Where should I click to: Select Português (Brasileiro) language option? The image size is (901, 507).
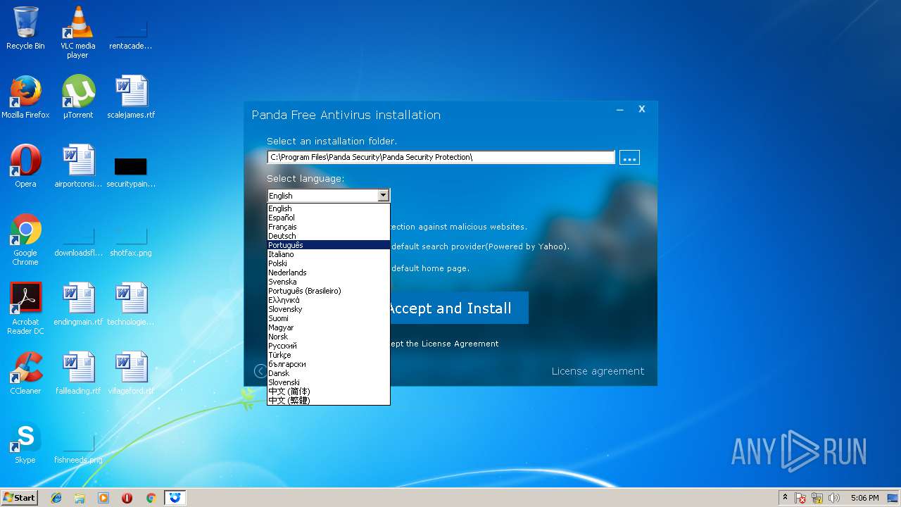329,291
